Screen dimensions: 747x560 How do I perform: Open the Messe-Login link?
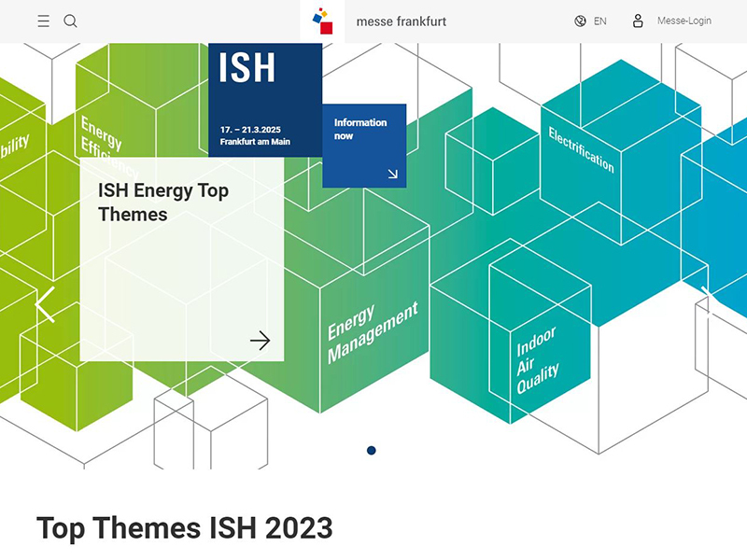(684, 21)
